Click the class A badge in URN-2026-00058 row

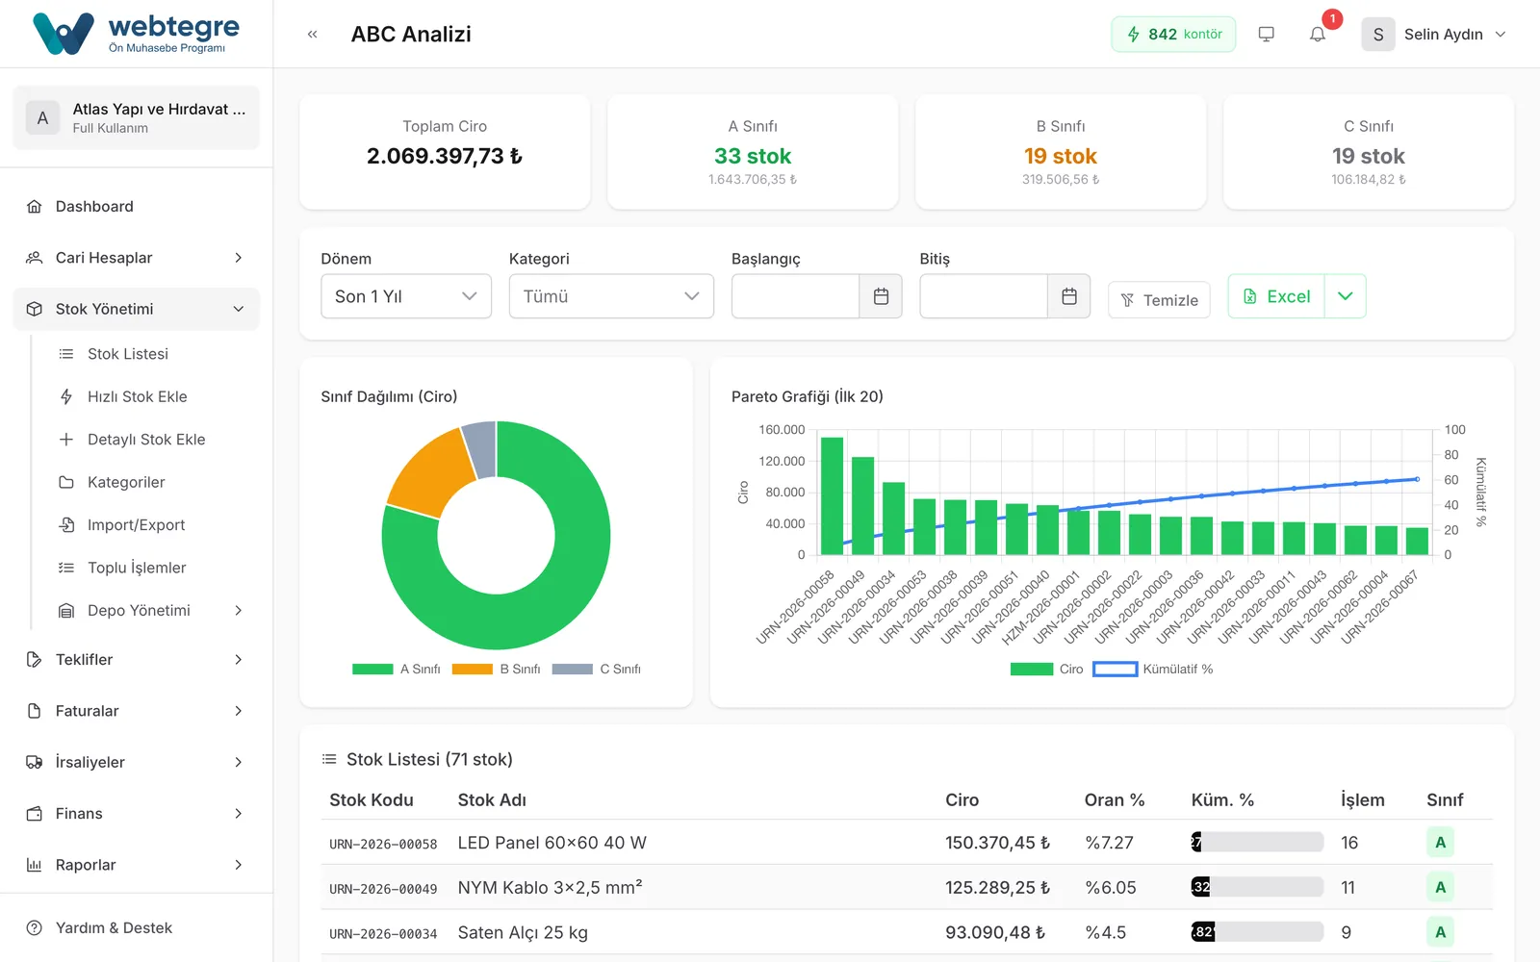tap(1440, 843)
